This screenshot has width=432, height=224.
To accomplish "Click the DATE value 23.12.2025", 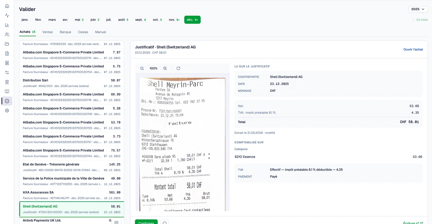I will [280, 84].
